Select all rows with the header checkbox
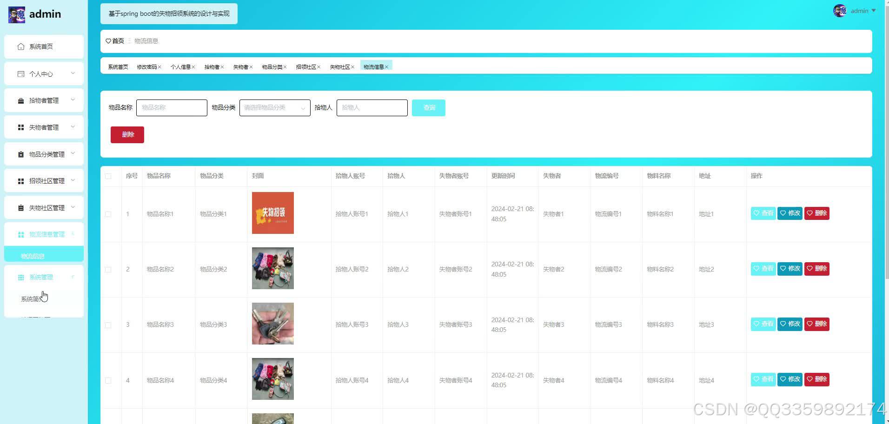 point(108,176)
